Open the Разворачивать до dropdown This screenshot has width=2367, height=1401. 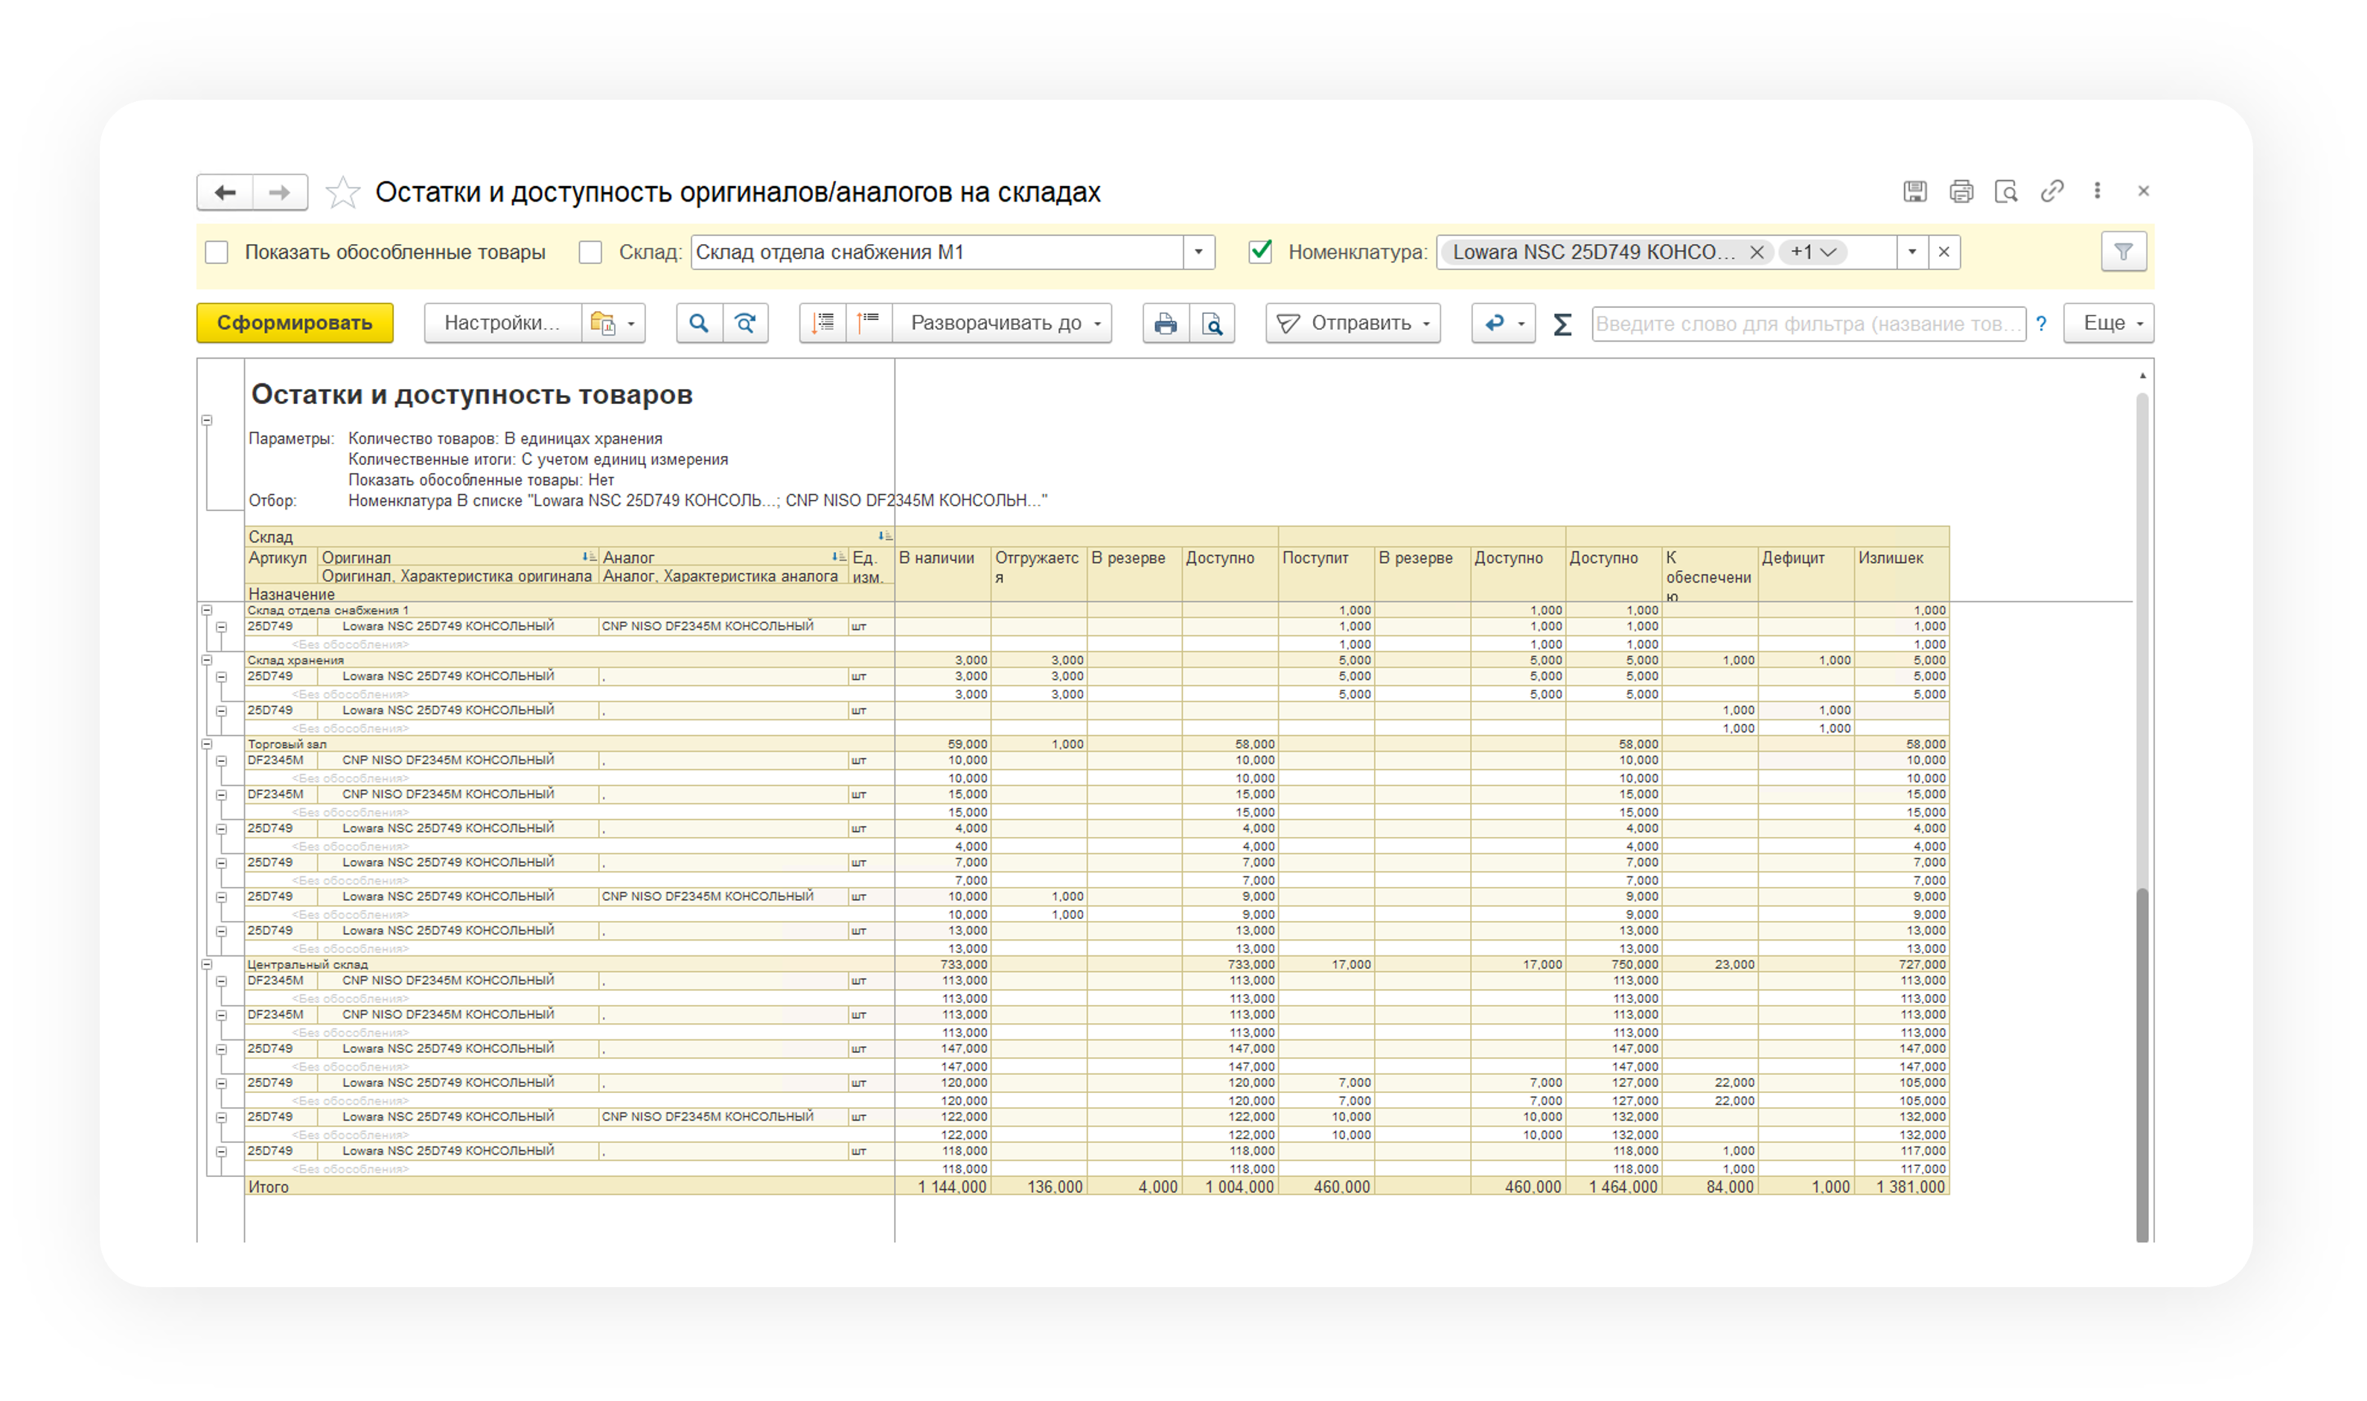(x=1002, y=323)
